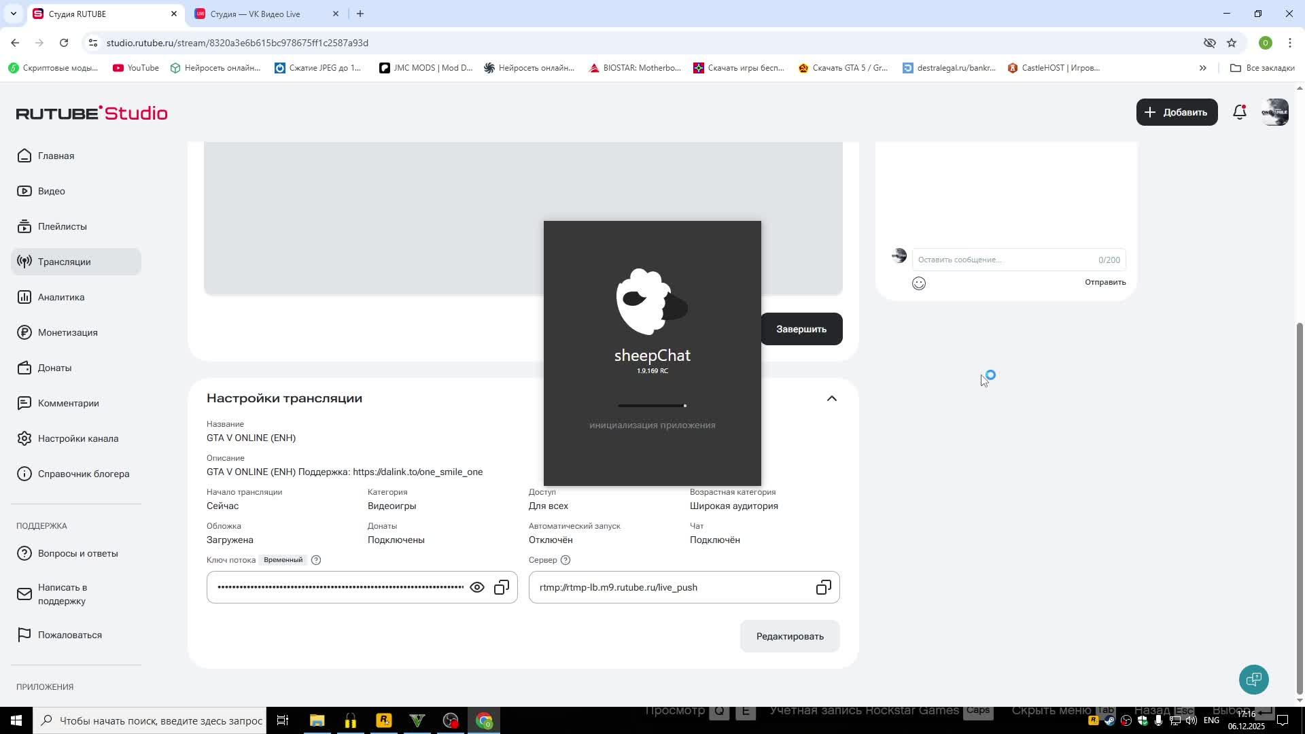Copy the RTMP server address
This screenshot has width=1305, height=734.
point(823,587)
